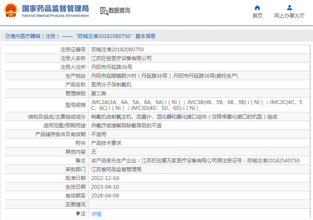Open the 数据查询 text link
Screen dimensions: 313x220
coord(119,11)
